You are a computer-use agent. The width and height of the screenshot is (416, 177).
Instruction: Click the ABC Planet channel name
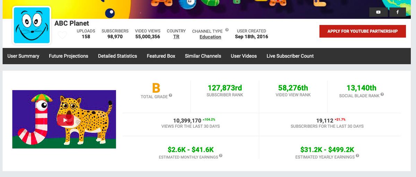pyautogui.click(x=72, y=23)
